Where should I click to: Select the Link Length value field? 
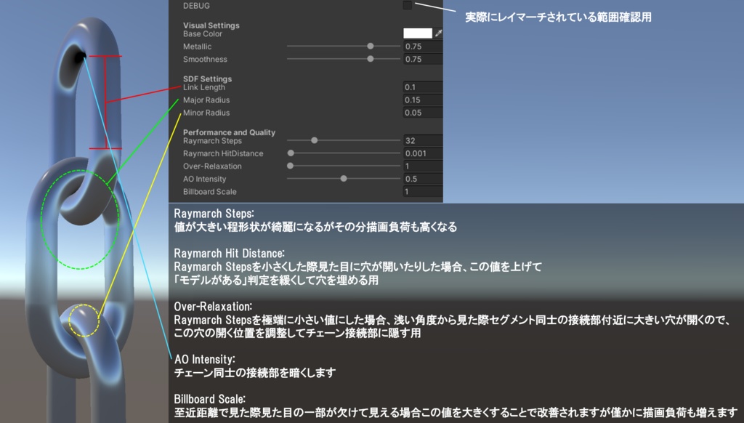click(x=421, y=86)
